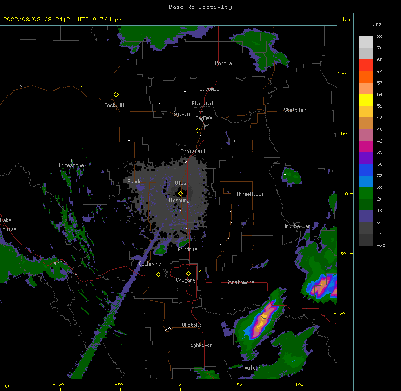Viewport: 401px width, 391px height.
Task: Click the Drumheller city label
Action: tap(297, 226)
